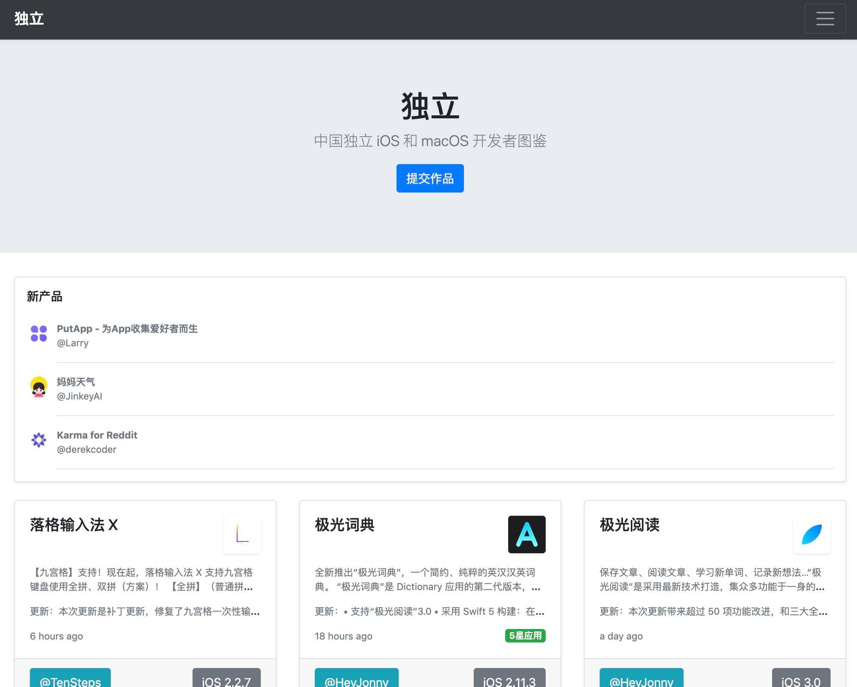Click the 落格输入法 X card title
Viewport: 857px width, 687px height.
point(74,525)
